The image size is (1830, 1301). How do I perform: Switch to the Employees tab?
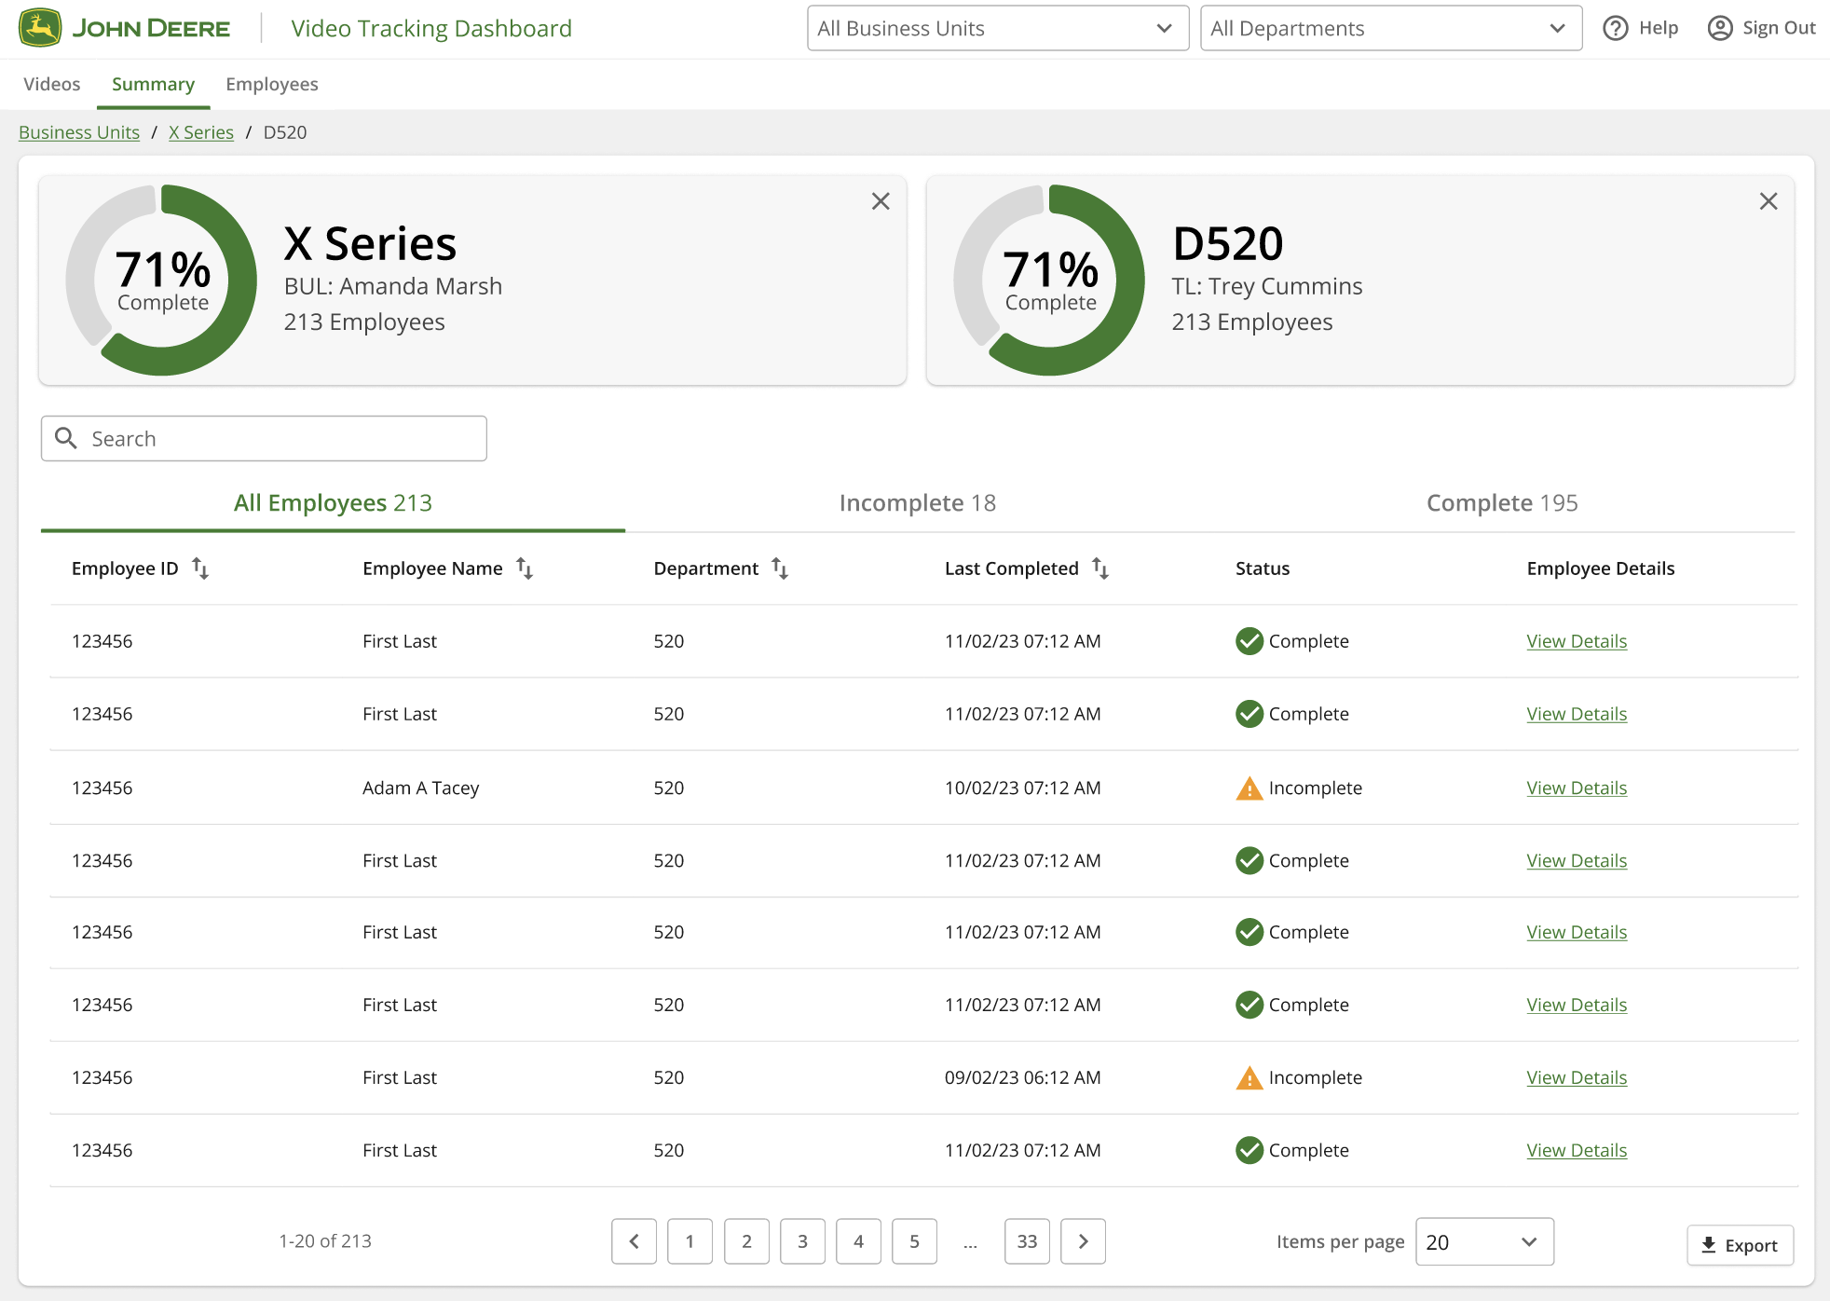click(x=272, y=84)
